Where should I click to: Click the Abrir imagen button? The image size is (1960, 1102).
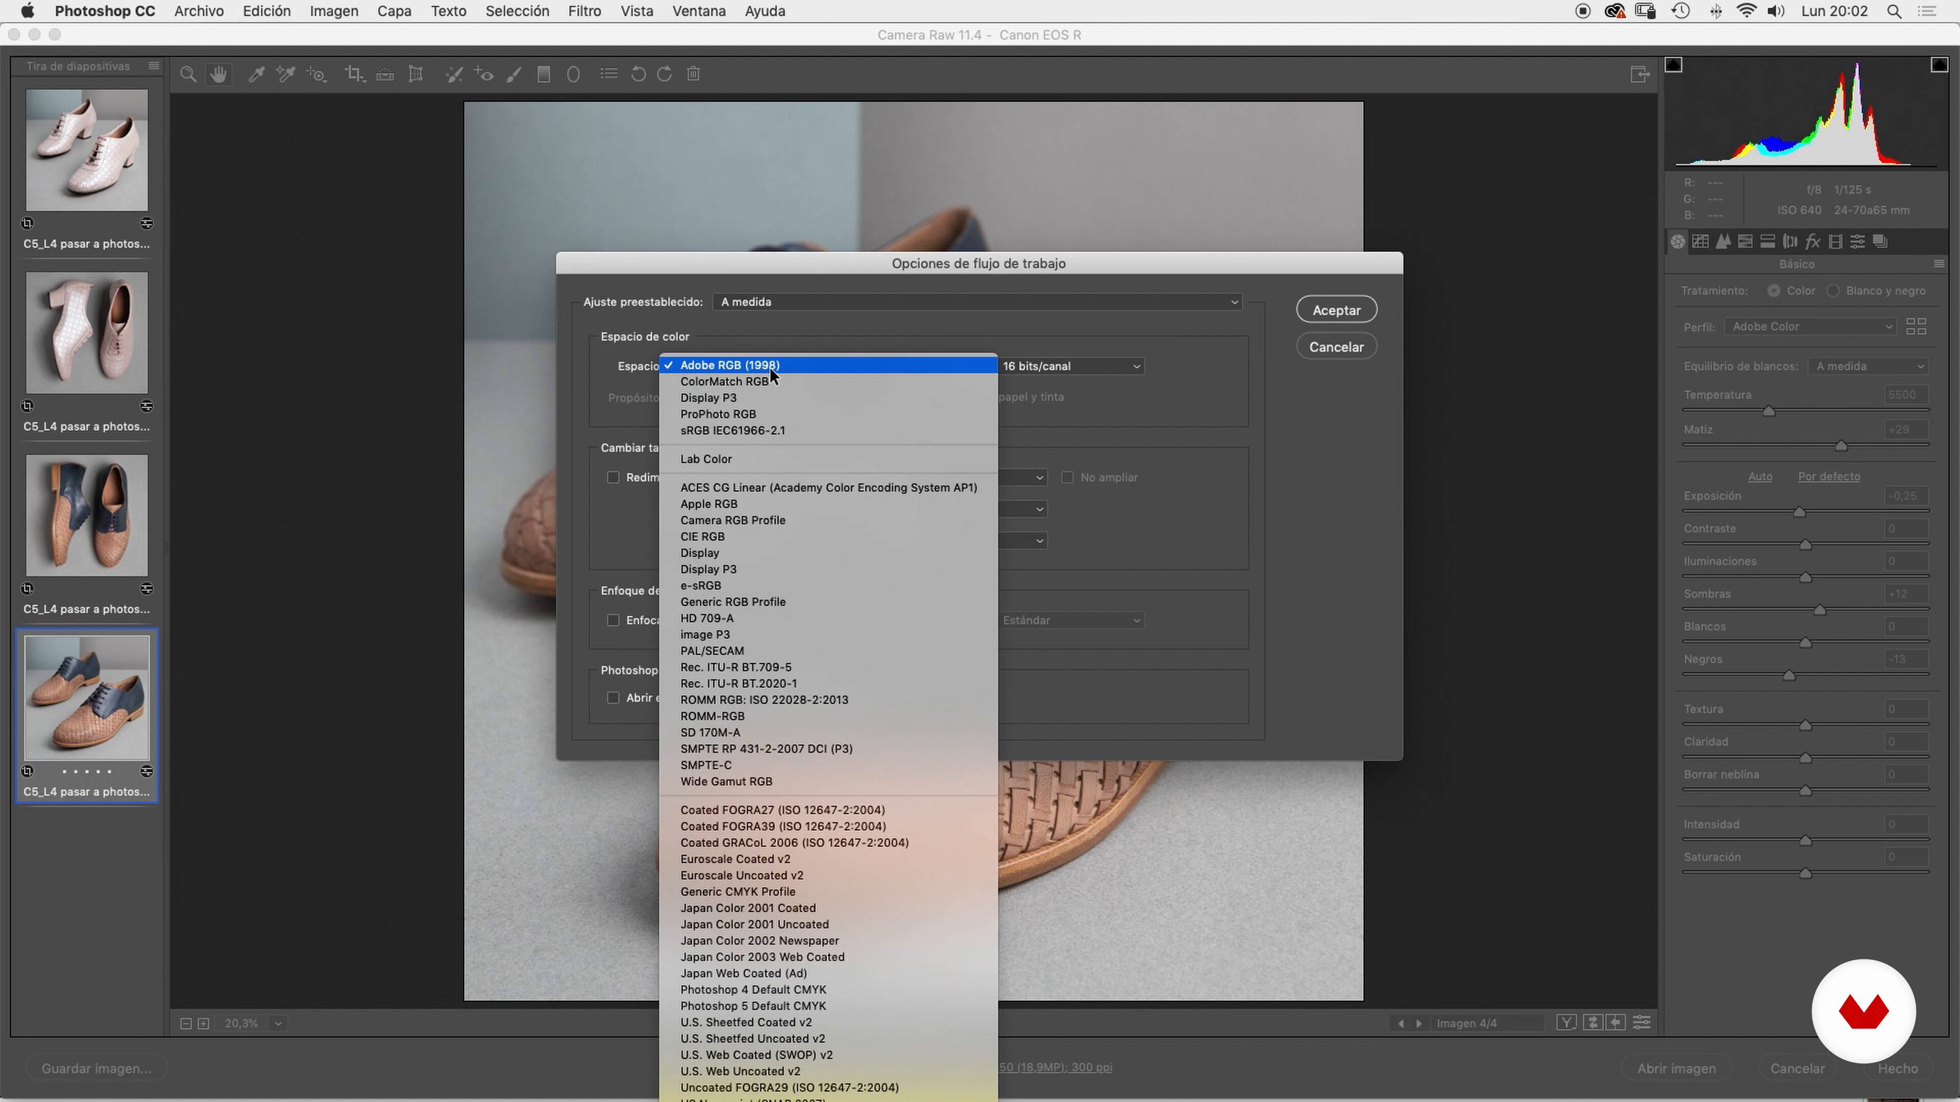point(1676,1068)
